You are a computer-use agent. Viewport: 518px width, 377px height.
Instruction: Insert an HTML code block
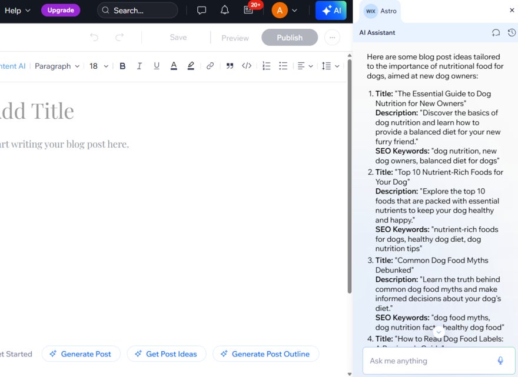(247, 66)
